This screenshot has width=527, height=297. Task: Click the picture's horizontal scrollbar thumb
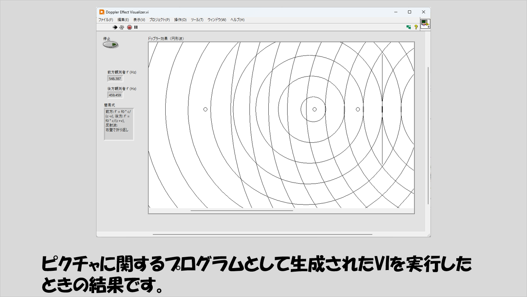tap(242, 211)
